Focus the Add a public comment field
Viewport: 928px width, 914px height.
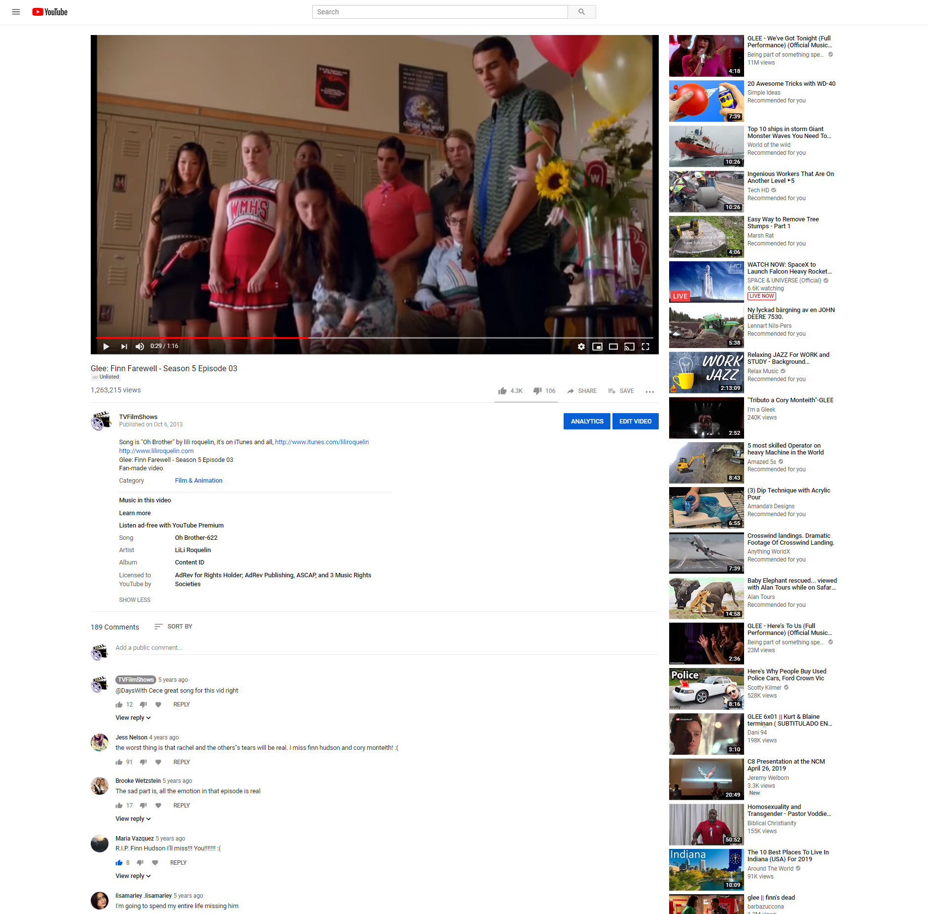[x=387, y=648]
